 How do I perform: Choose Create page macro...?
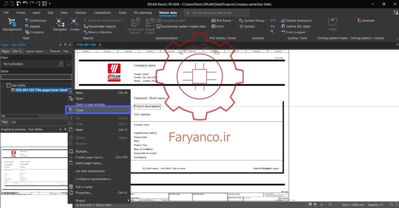(x=99, y=157)
